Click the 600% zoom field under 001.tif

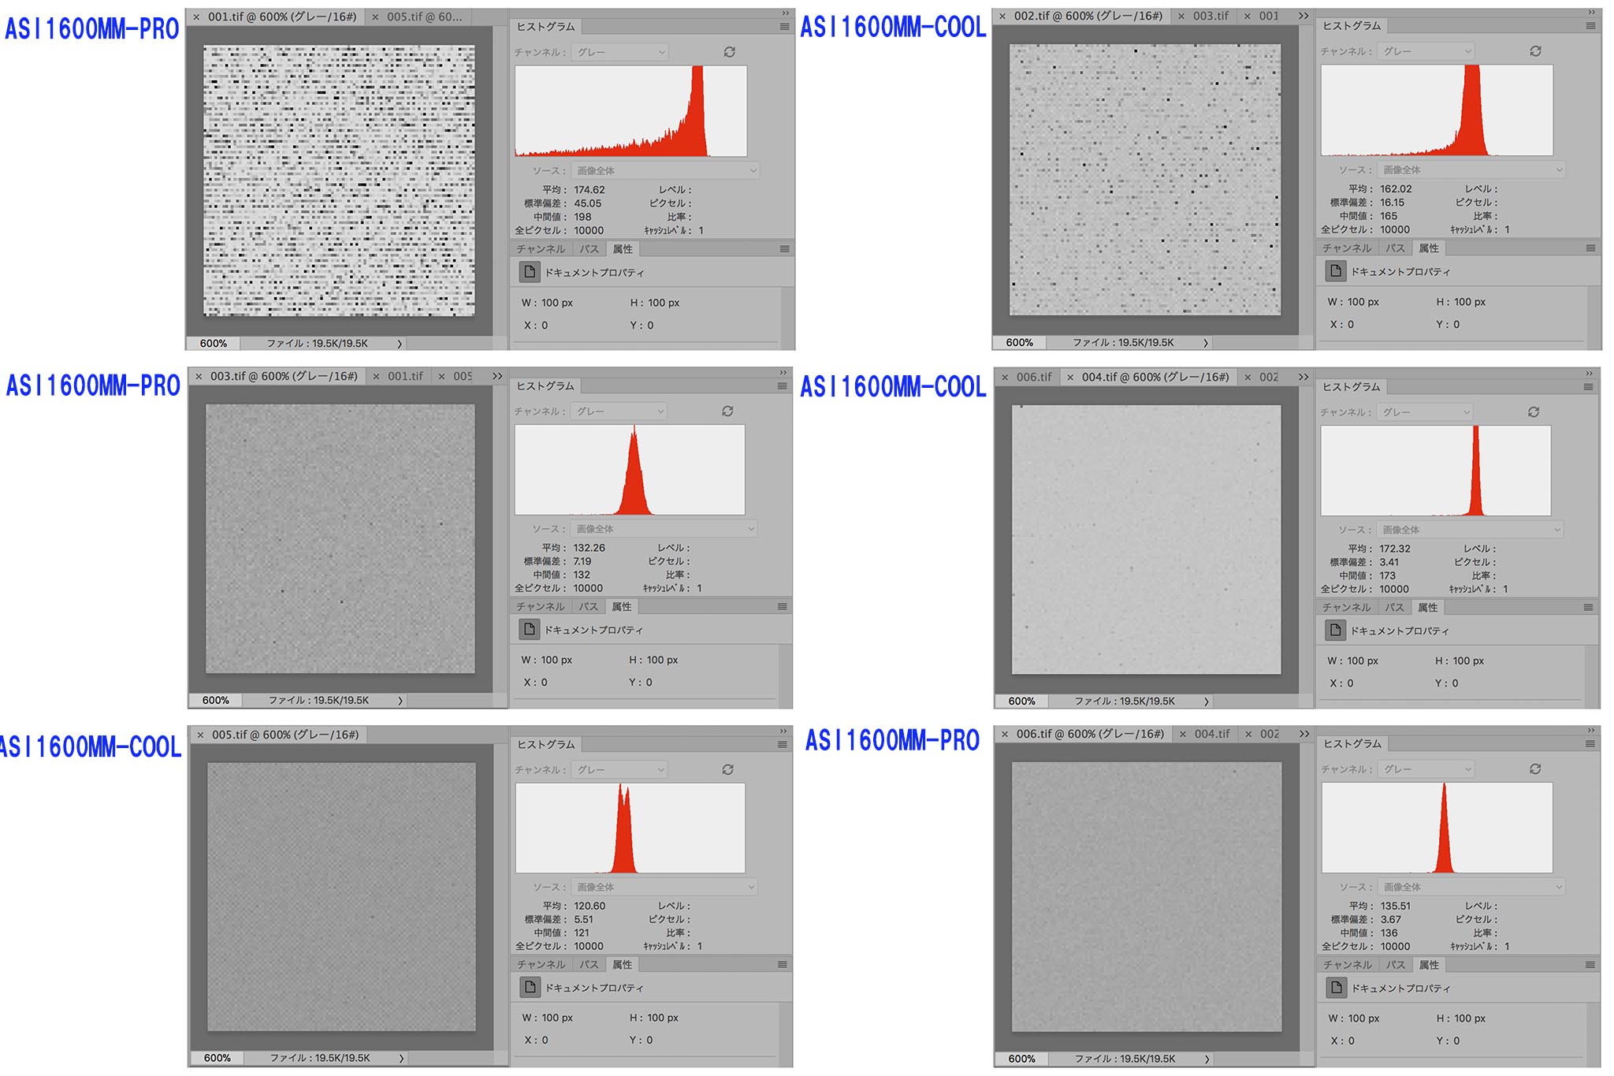(213, 344)
